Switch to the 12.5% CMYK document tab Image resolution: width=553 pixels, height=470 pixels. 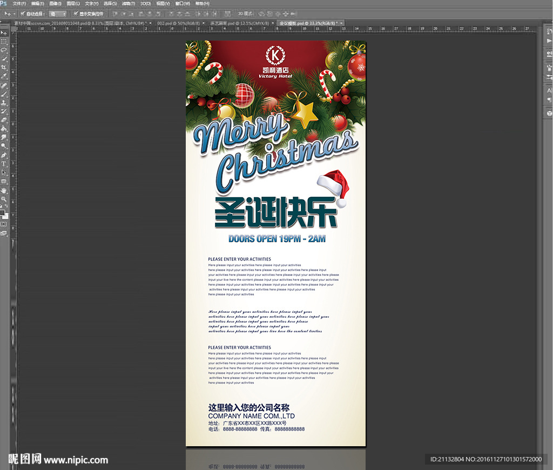[x=240, y=23]
